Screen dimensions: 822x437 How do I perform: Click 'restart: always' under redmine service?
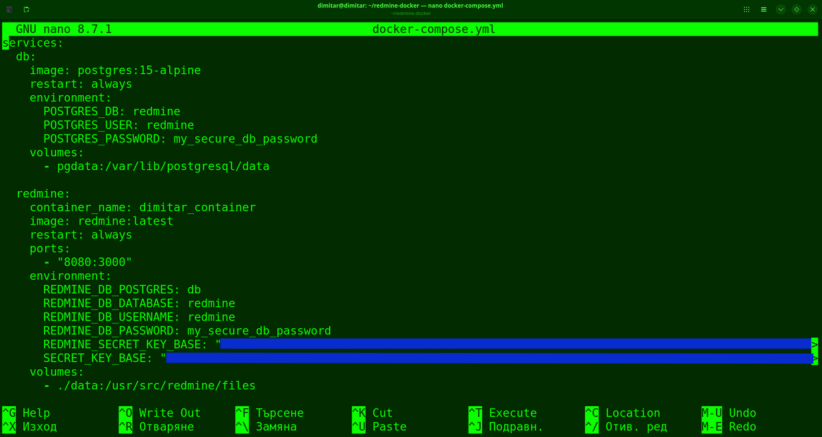coord(81,235)
